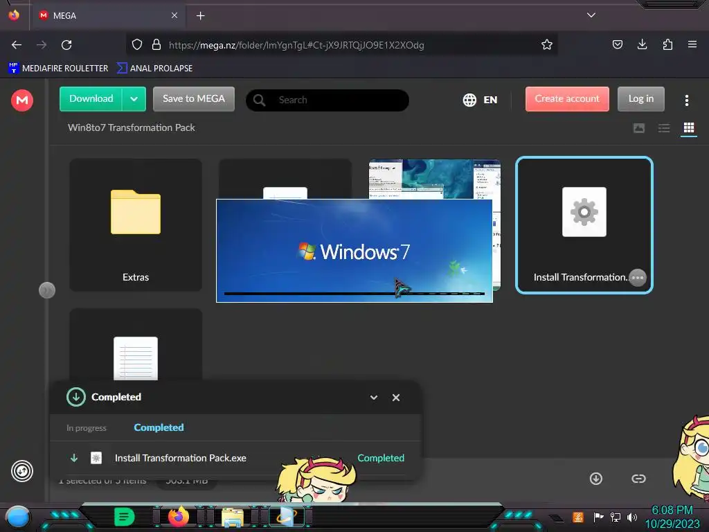This screenshot has height=532, width=709.
Task: Open the list all tabs chevron
Action: [x=591, y=15]
